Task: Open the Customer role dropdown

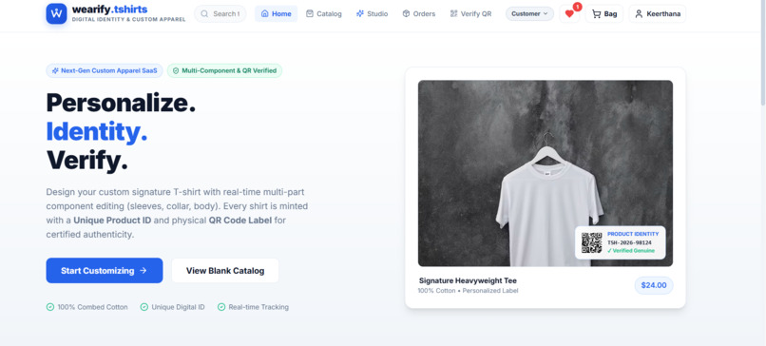Action: click(529, 13)
